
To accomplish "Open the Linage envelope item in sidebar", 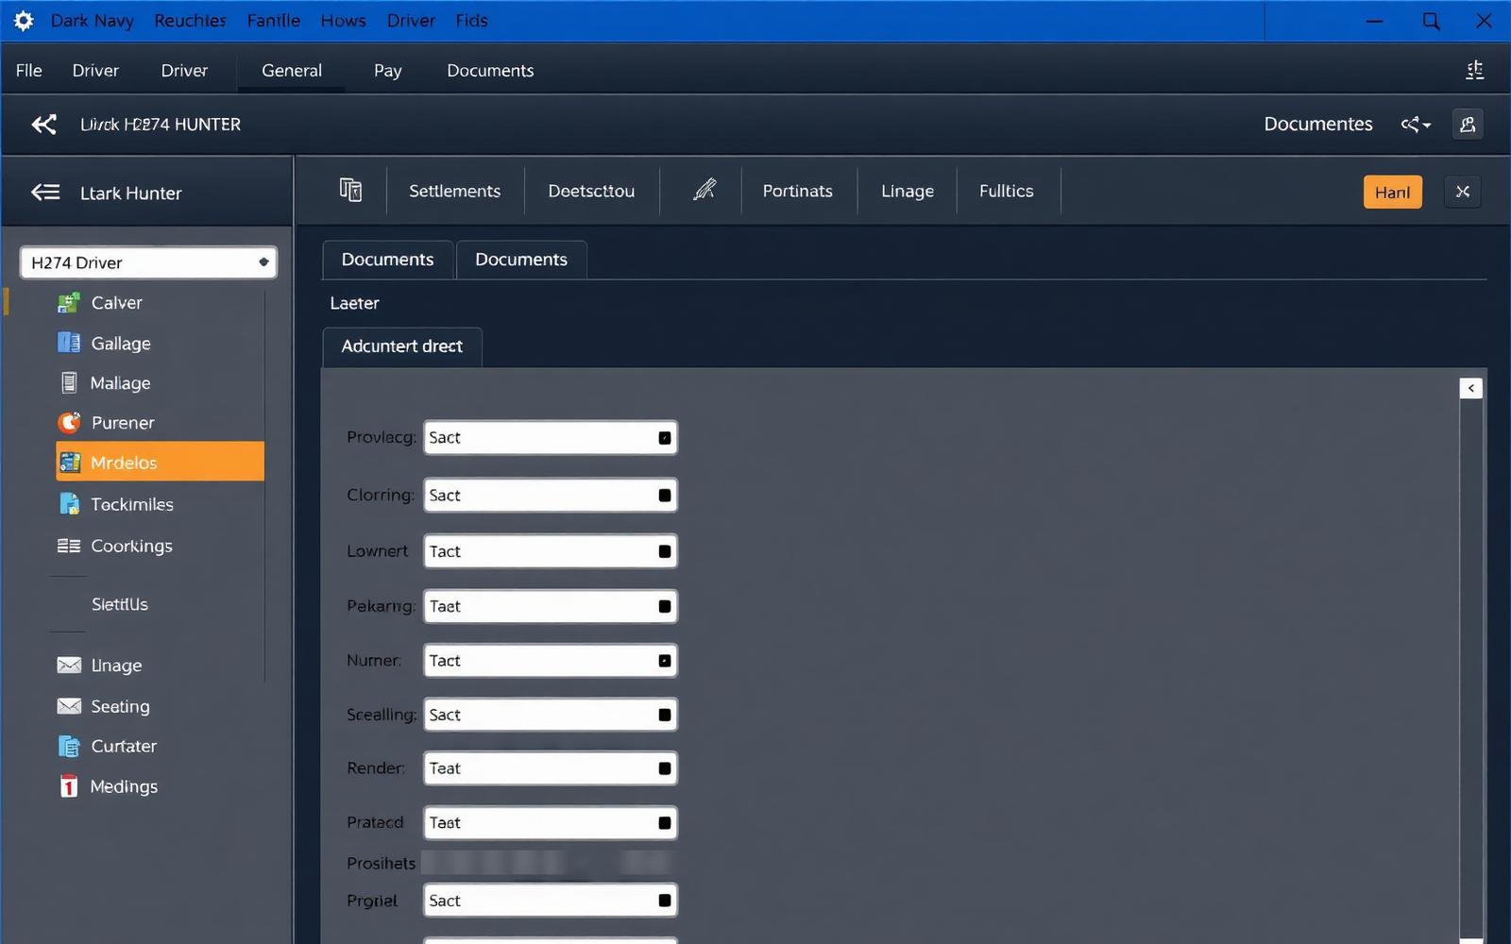I will click(116, 666).
